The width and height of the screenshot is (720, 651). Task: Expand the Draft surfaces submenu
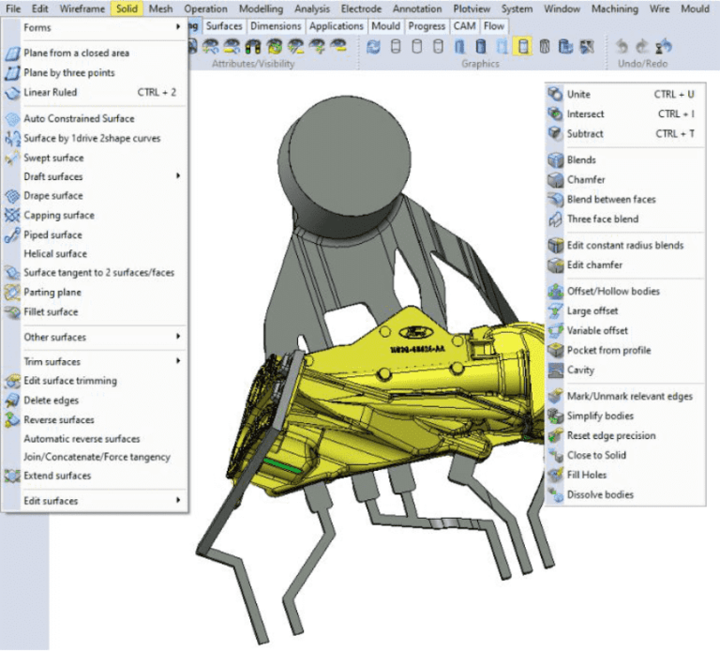(95, 177)
